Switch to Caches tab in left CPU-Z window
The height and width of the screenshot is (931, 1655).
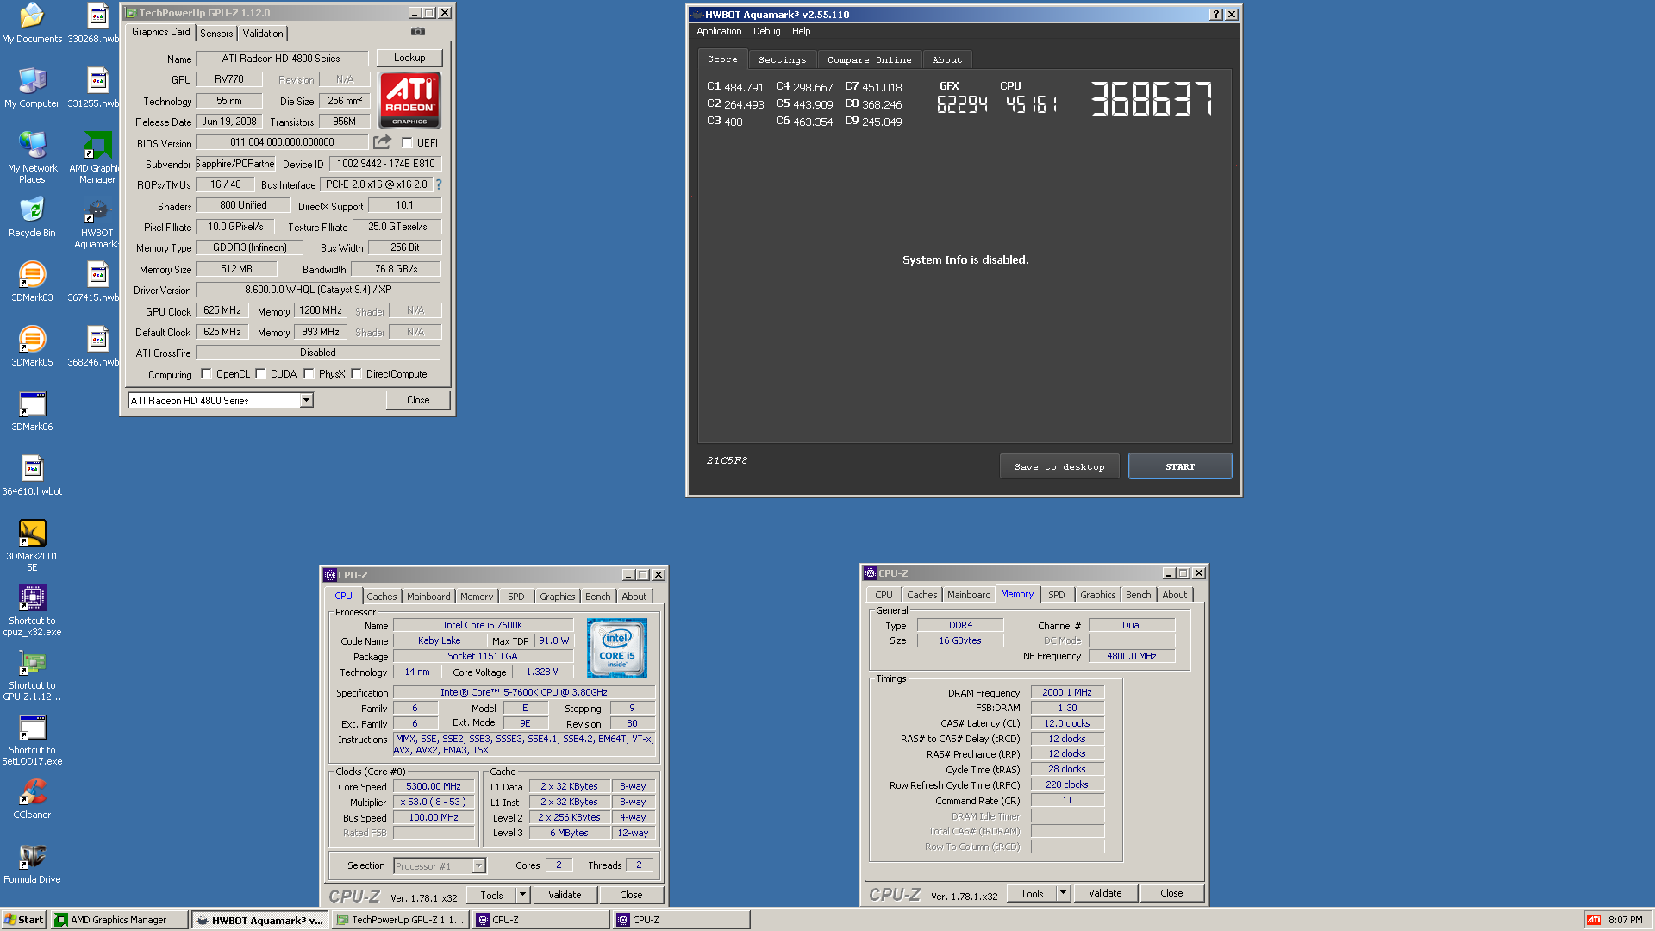pyautogui.click(x=382, y=596)
